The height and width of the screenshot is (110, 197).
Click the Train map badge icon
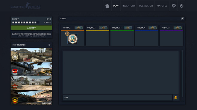15,72
